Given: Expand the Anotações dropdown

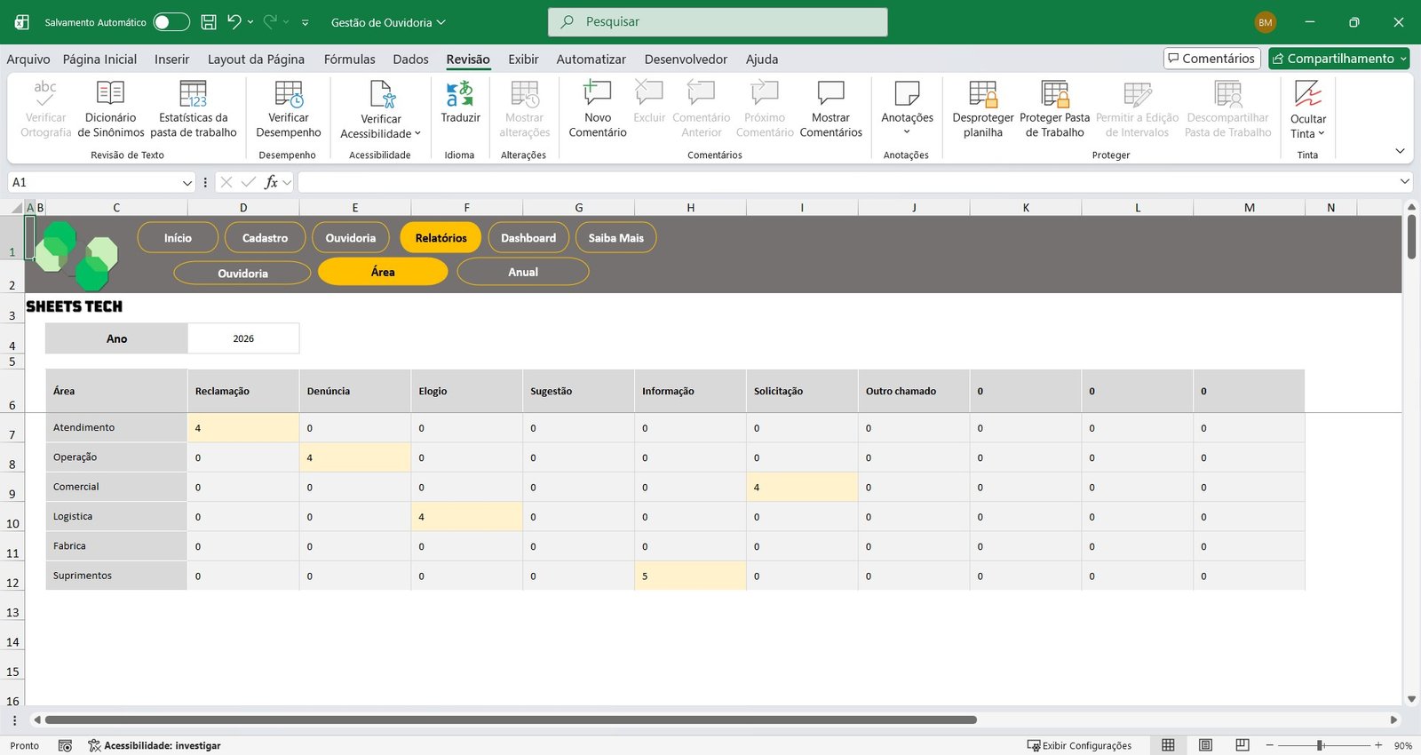Looking at the screenshot, I should coord(907,132).
